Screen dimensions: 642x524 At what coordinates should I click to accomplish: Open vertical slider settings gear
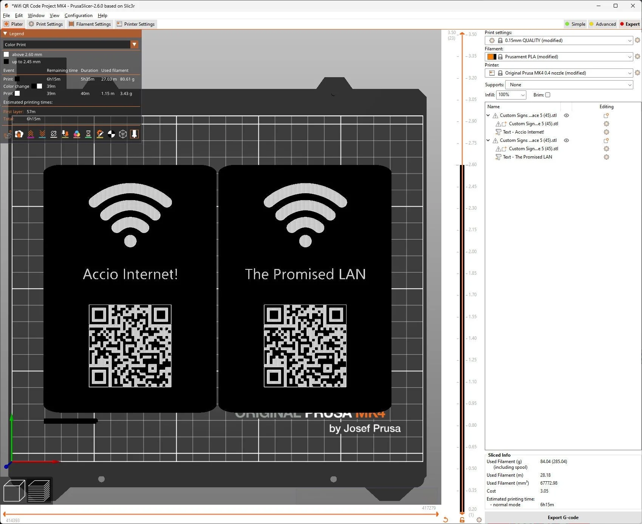(x=479, y=520)
